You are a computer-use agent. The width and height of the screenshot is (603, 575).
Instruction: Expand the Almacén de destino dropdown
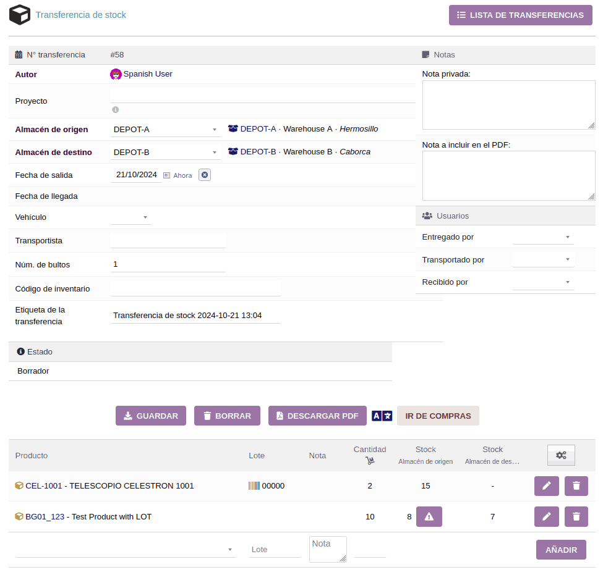pyautogui.click(x=165, y=153)
